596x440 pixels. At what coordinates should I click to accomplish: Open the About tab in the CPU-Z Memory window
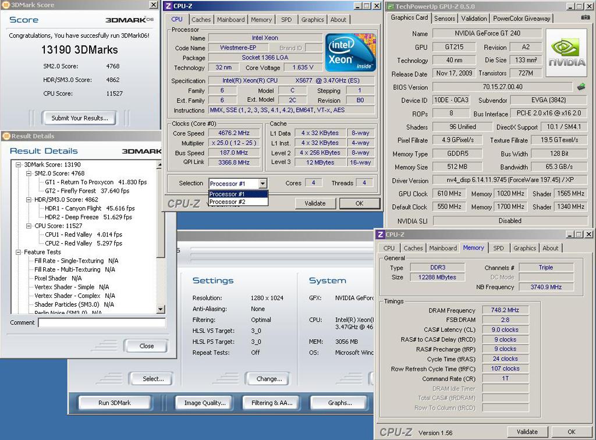point(550,248)
